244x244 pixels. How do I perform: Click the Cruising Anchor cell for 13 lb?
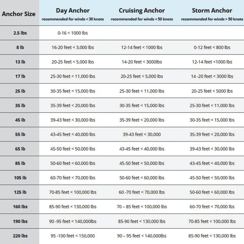coord(142,62)
